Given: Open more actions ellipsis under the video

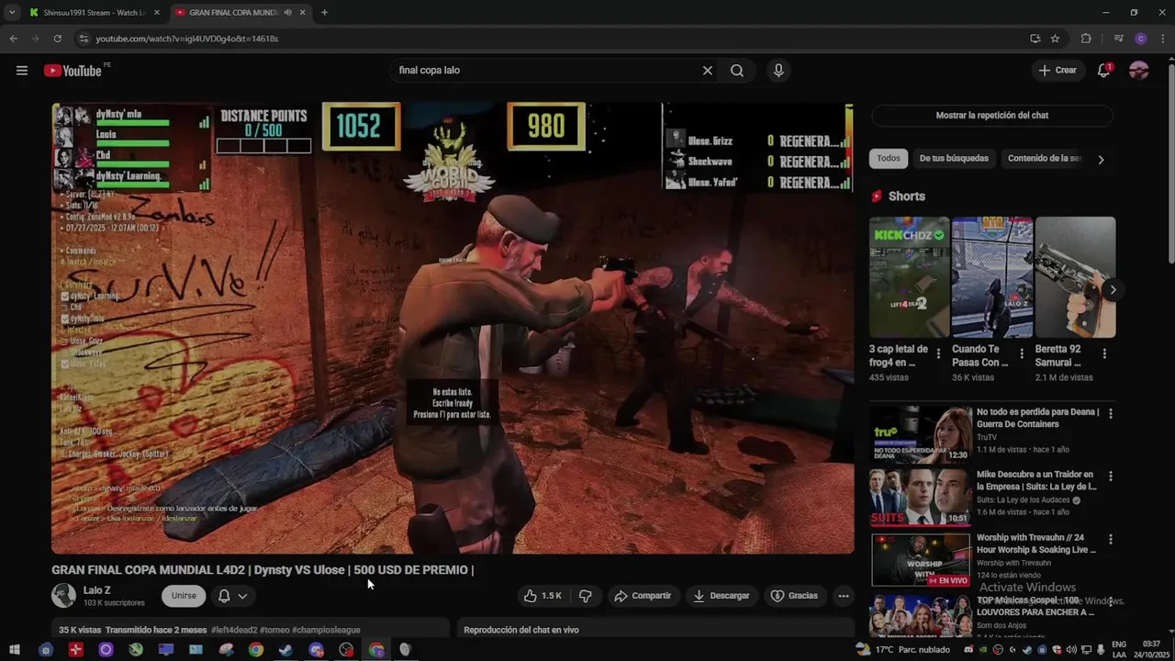Looking at the screenshot, I should coord(844,596).
